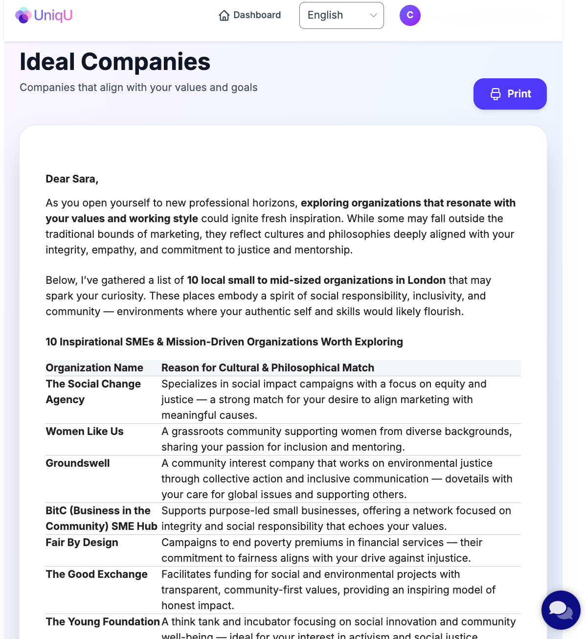585x639 pixels.
Task: Select The Social Change Agency row name
Action: tap(93, 391)
